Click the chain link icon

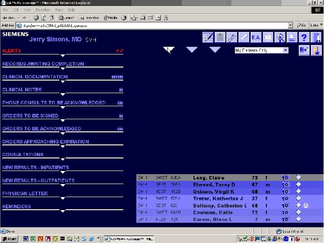coord(232,37)
